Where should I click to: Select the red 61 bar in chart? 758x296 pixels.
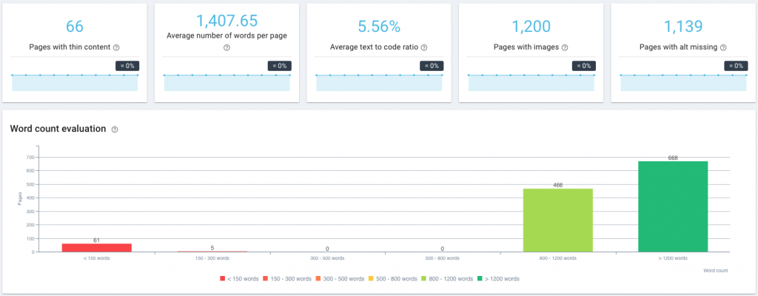[97, 248]
